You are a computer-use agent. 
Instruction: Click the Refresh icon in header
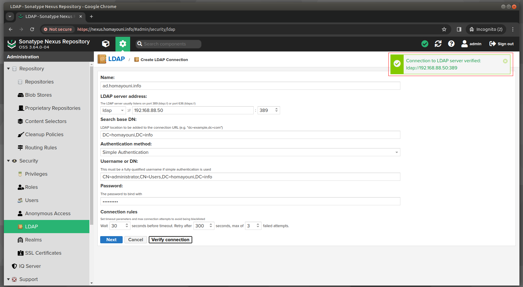[x=438, y=44]
